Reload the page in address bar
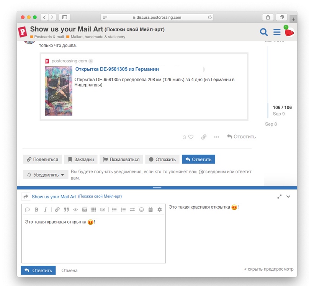Viewport: 309px width, 286px height. [210, 17]
